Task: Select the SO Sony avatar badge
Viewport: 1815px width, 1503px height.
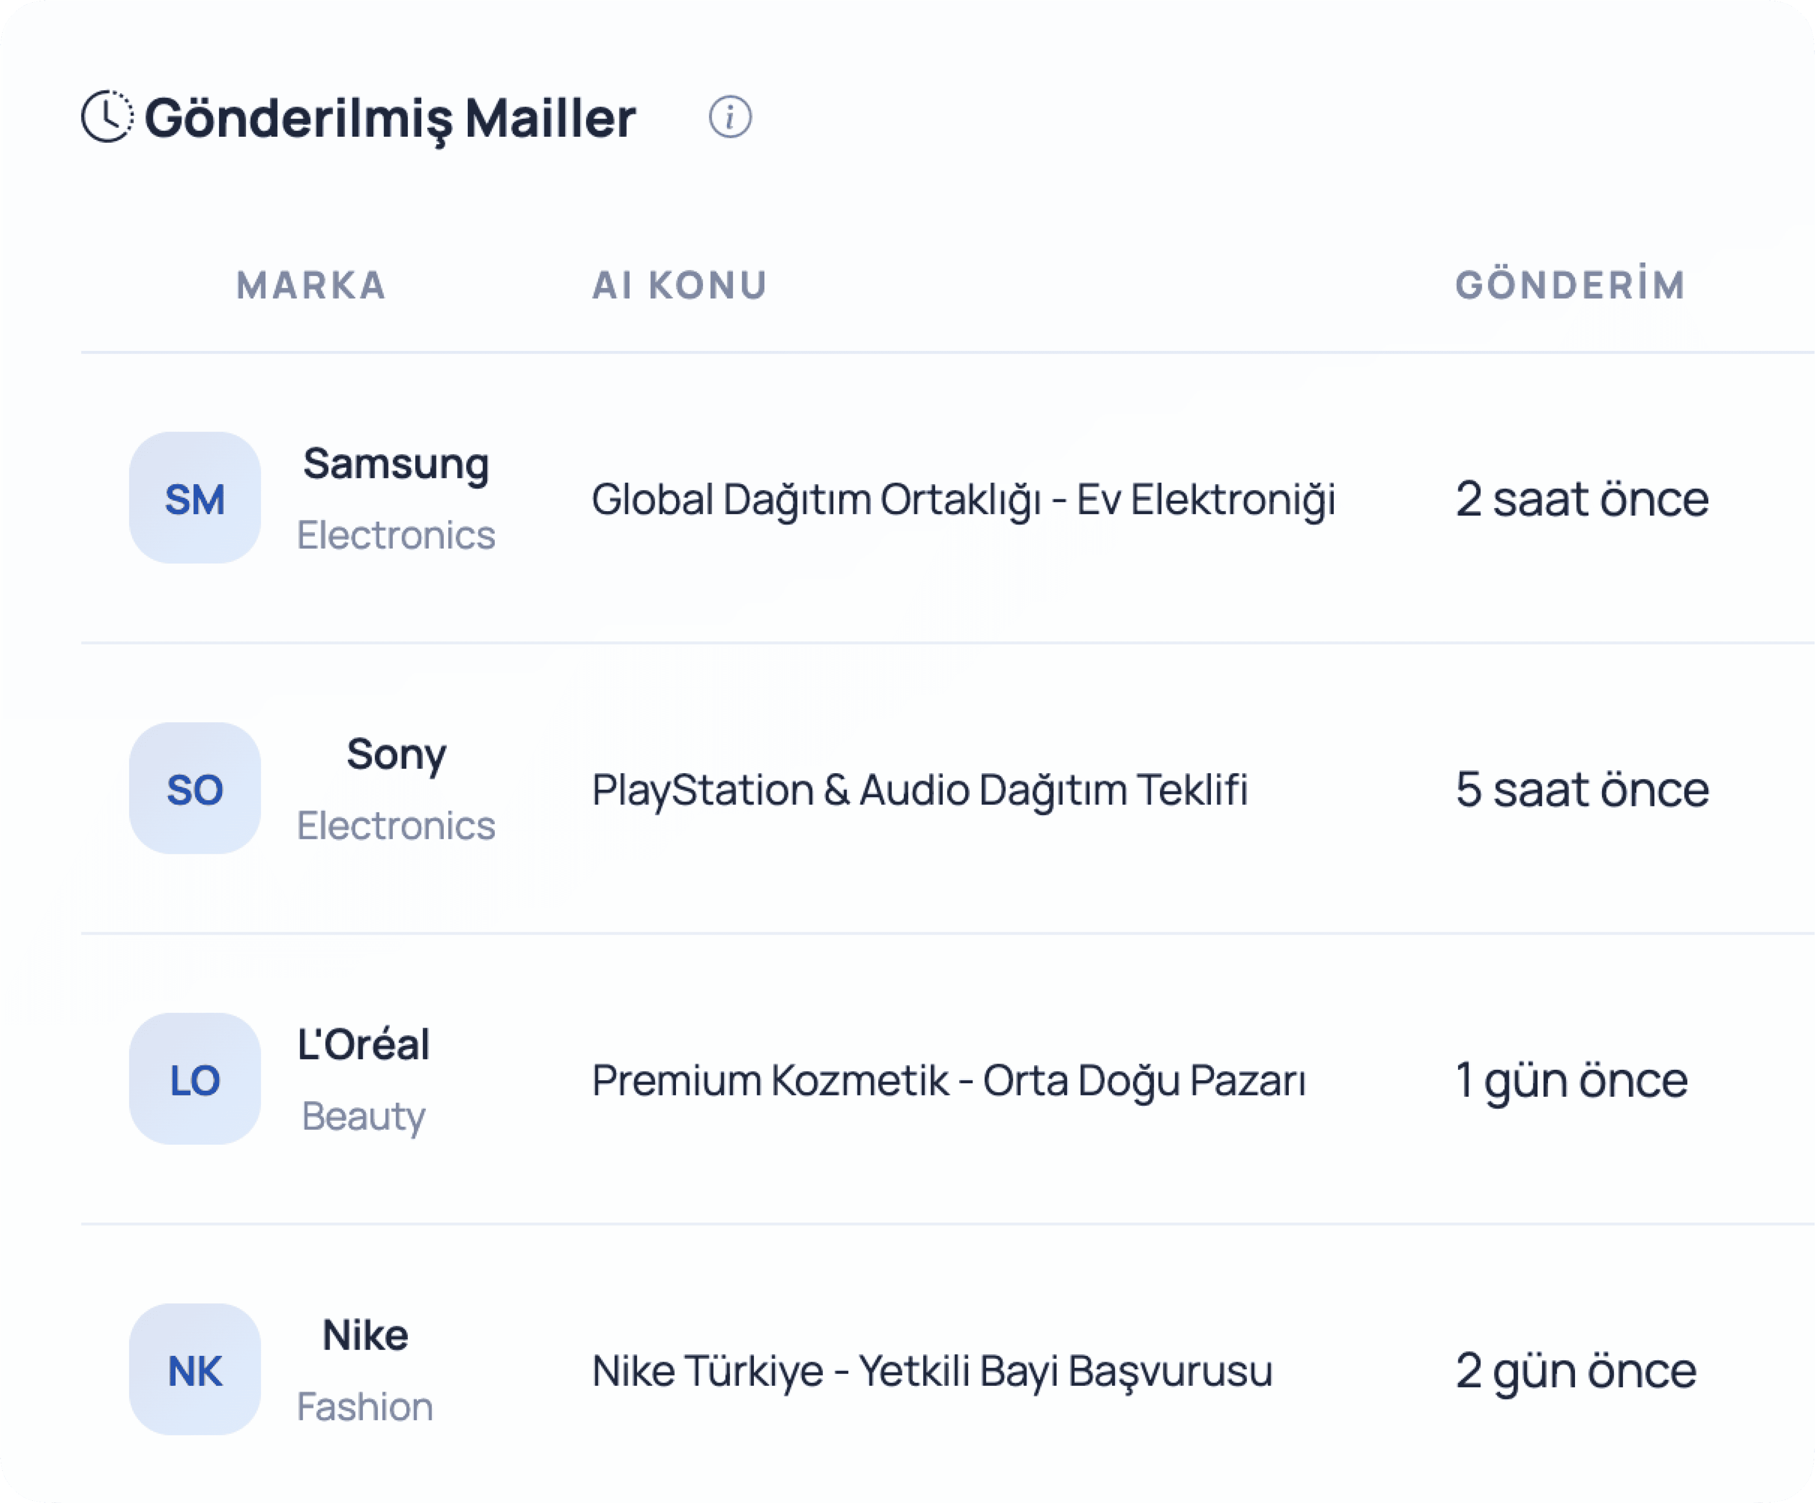Action: pyautogui.click(x=194, y=788)
